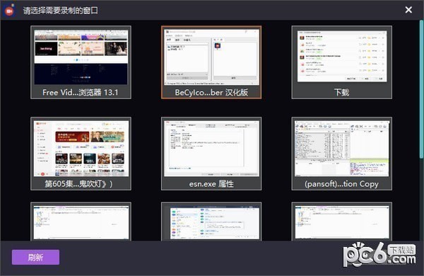Click the Free Vid...浏览器 13.1 caption label
The image size is (424, 276).
click(81, 93)
